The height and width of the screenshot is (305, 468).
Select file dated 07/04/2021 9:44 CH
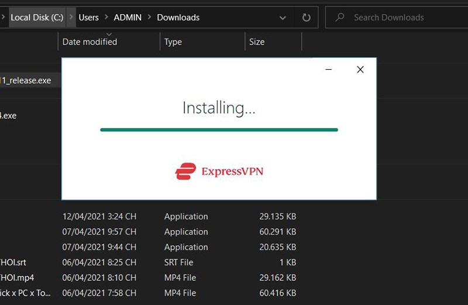pyautogui.click(x=99, y=247)
